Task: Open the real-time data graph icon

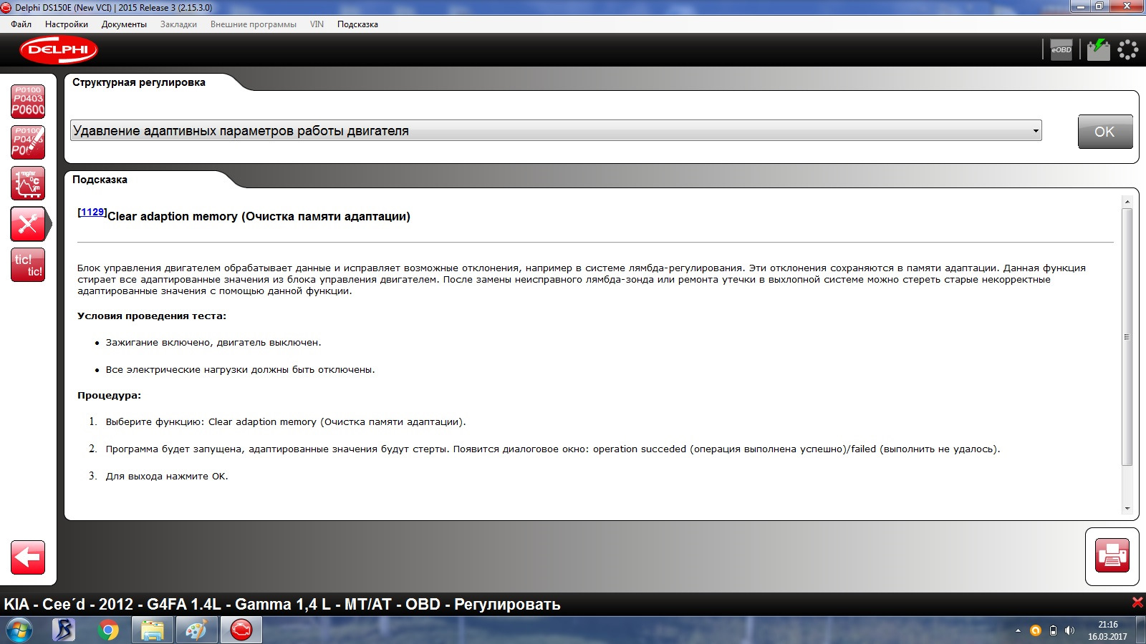Action: [28, 183]
